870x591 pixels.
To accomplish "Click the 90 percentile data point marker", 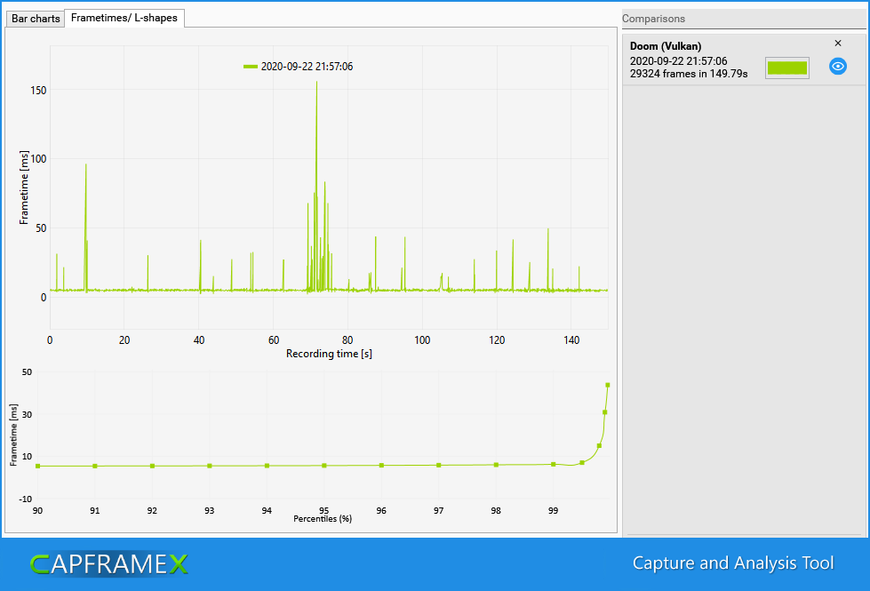I will coord(37,467).
